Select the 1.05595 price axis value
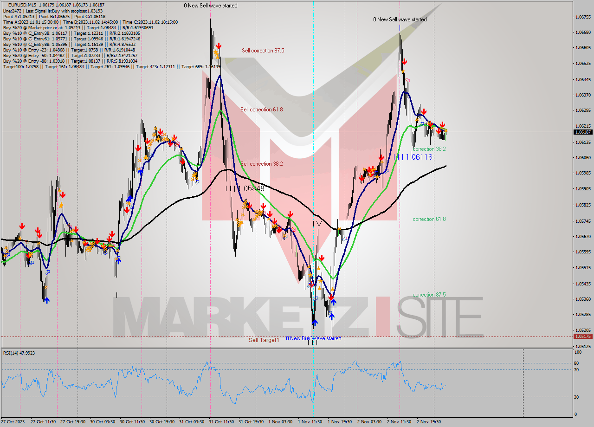The image size is (594, 427). pyautogui.click(x=583, y=252)
